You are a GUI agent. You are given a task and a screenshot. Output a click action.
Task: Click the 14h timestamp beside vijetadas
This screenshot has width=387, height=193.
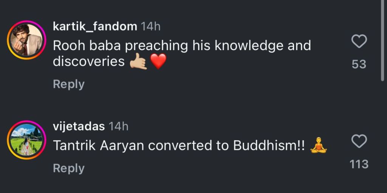[119, 127]
